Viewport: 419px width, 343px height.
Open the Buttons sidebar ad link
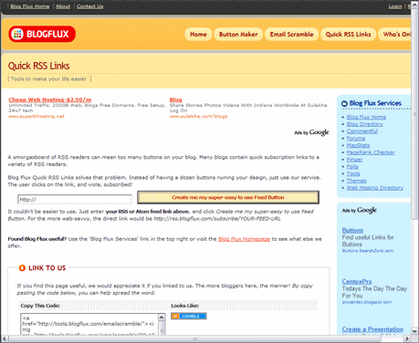(x=352, y=230)
